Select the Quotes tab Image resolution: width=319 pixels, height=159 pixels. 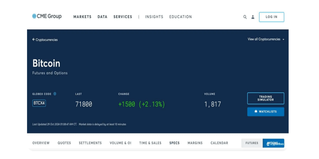64,143
